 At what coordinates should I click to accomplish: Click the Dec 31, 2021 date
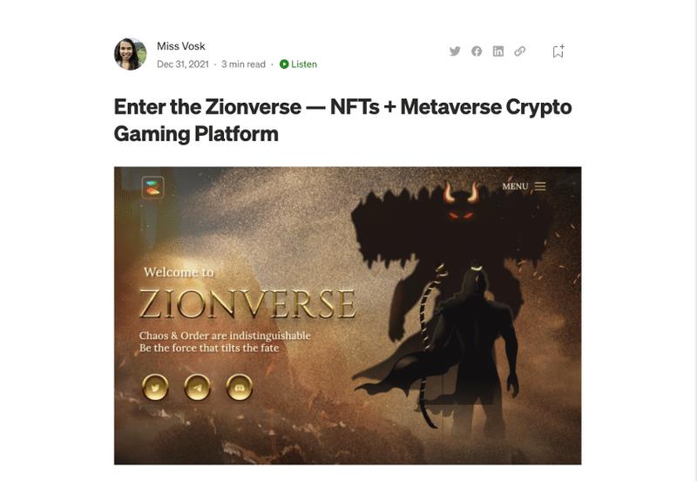click(183, 64)
